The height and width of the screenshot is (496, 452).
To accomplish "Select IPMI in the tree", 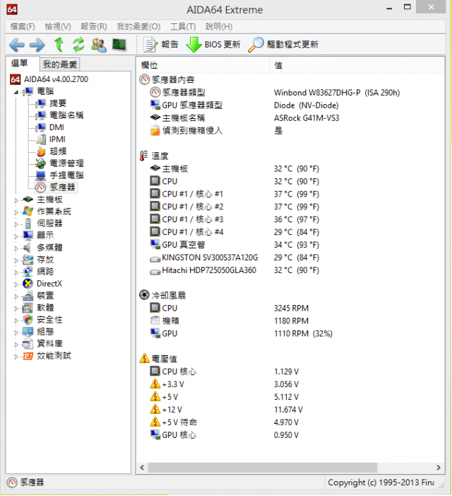I will tap(57, 139).
